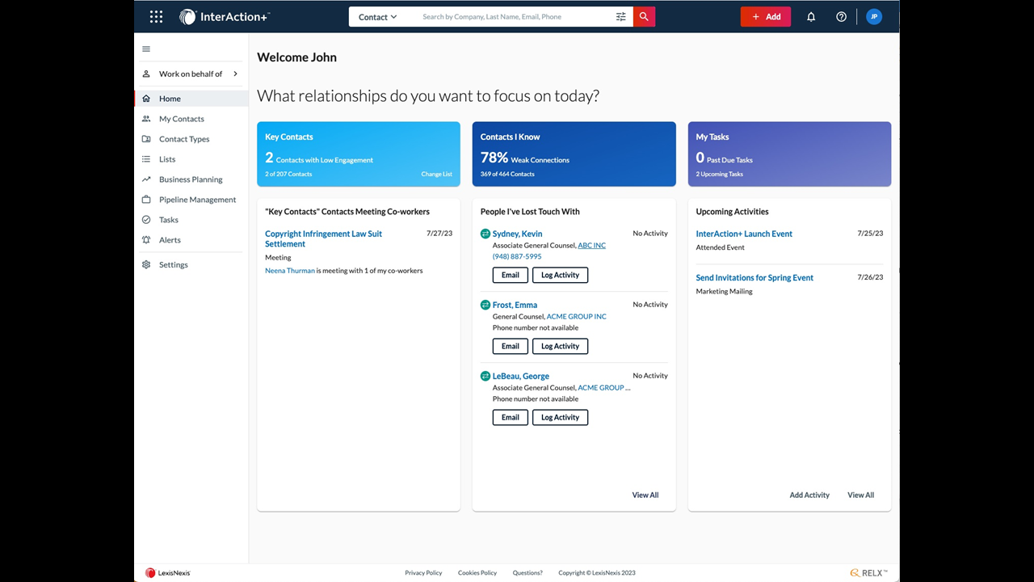Screen dimensions: 1034x582
Task: Click the green icon beside LeBeau, George
Action: coord(485,376)
